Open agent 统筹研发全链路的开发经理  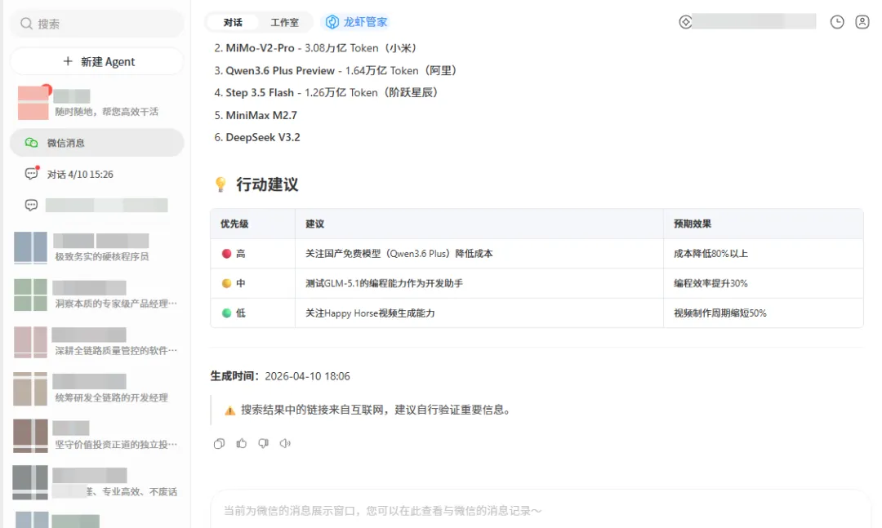click(x=96, y=388)
